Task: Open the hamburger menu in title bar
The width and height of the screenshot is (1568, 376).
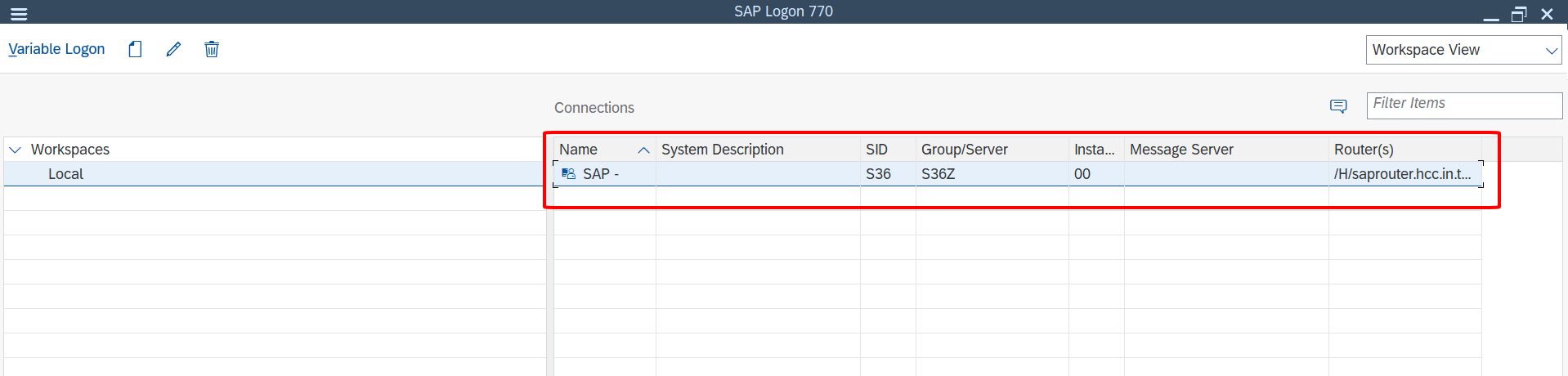Action: [x=18, y=14]
